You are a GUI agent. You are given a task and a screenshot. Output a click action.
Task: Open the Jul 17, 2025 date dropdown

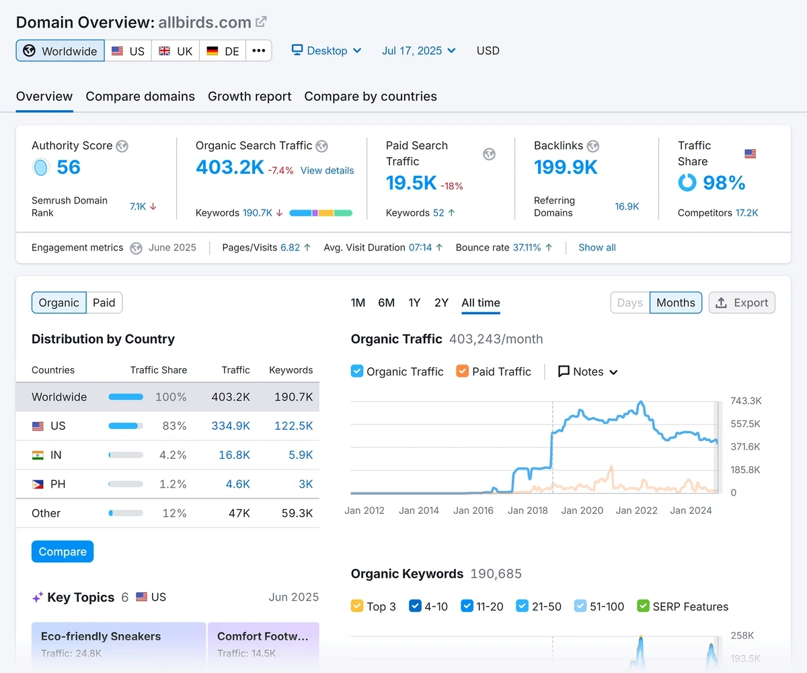click(x=419, y=50)
